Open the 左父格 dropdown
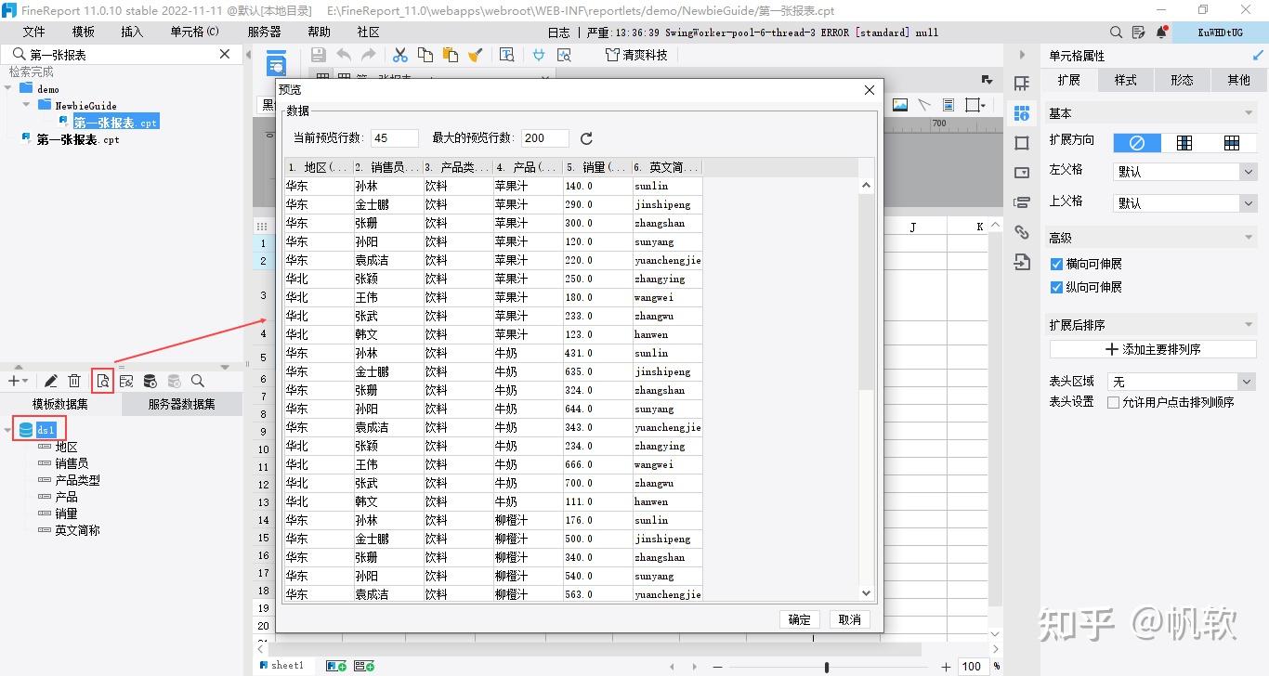The height and width of the screenshot is (676, 1269). click(x=1184, y=172)
